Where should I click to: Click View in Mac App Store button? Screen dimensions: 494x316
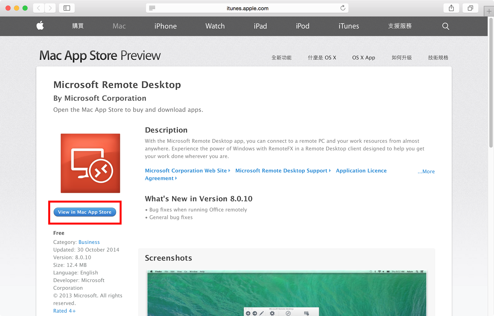[85, 212]
